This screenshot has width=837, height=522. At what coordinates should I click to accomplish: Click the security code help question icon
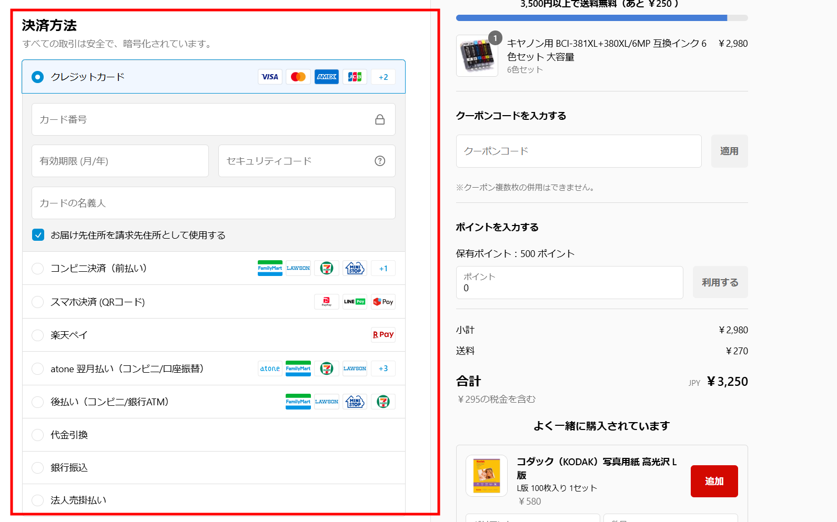[x=380, y=161]
